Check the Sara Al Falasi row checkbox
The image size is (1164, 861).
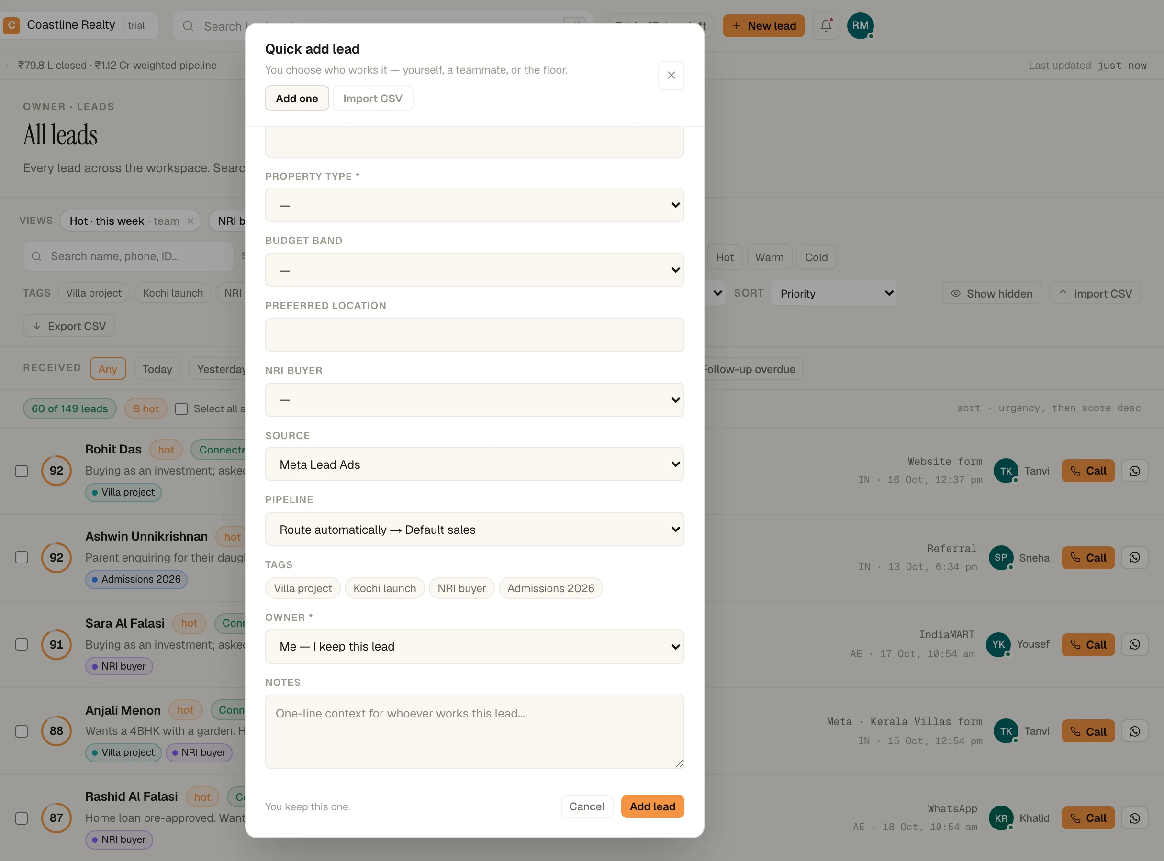click(22, 645)
